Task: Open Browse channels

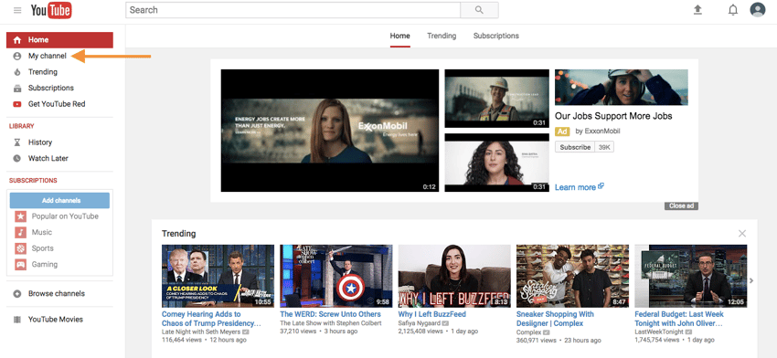Action: (57, 294)
